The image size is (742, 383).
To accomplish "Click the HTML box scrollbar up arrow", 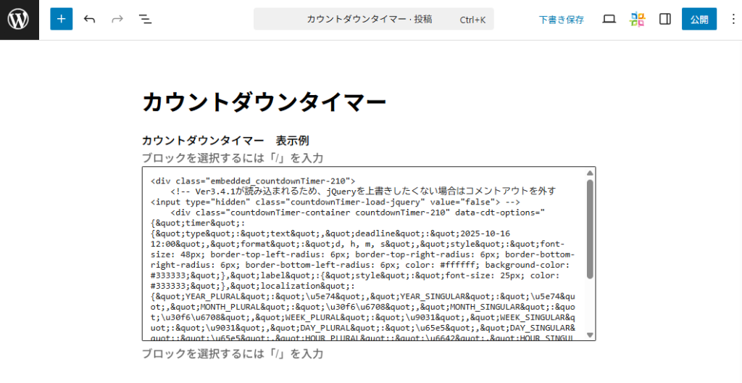I will [x=590, y=173].
